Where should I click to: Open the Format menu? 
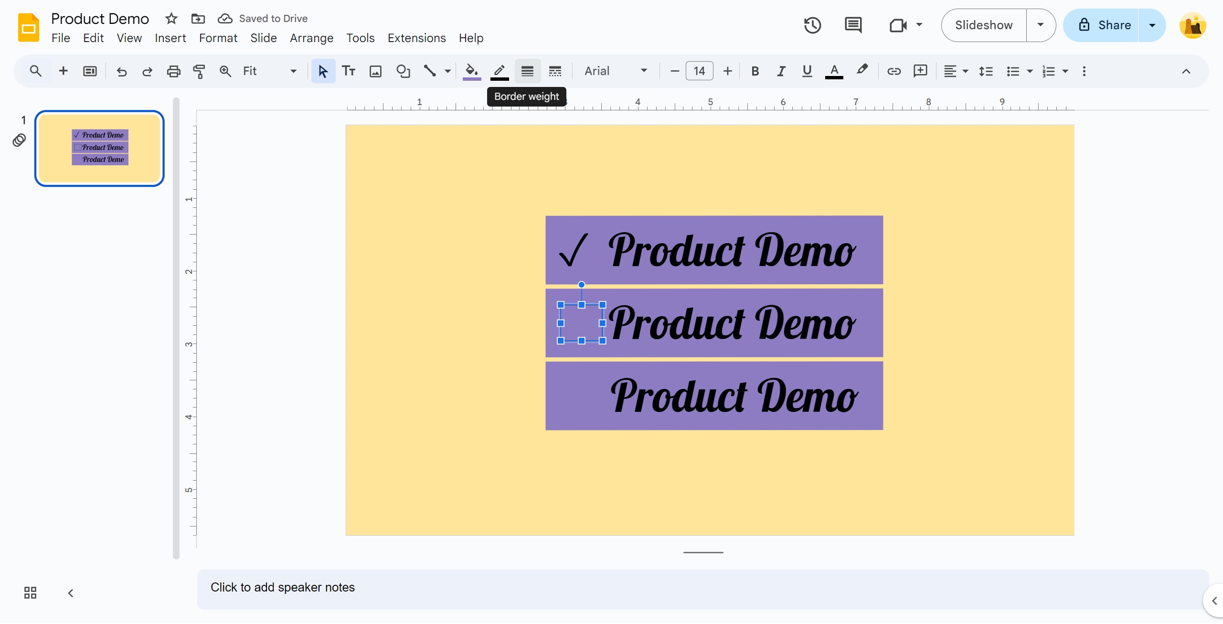[218, 38]
